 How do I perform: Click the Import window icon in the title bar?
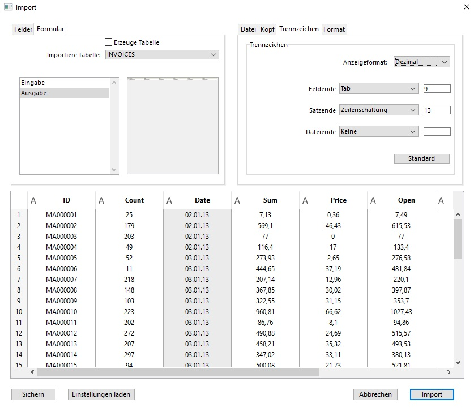click(8, 8)
